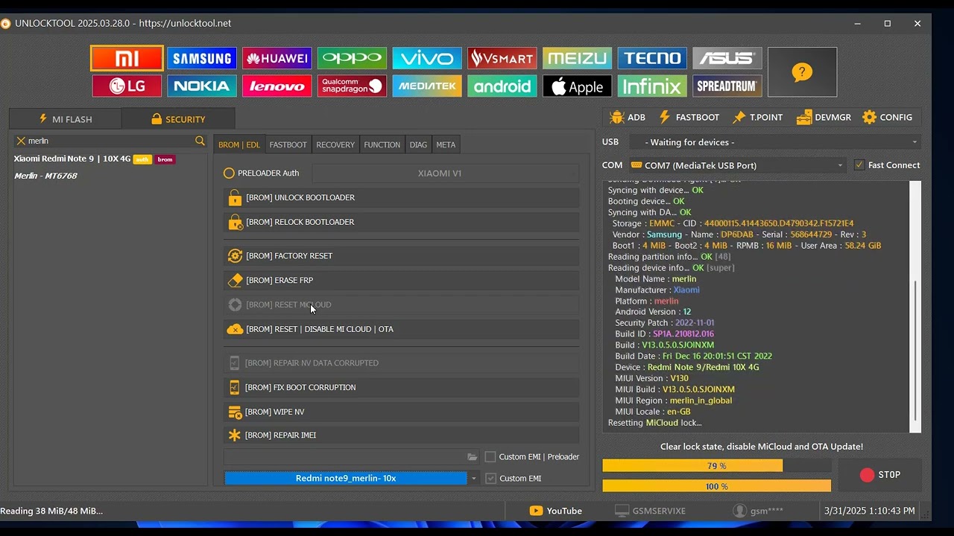954x536 pixels.
Task: Select the Android brand logo
Action: coord(502,86)
